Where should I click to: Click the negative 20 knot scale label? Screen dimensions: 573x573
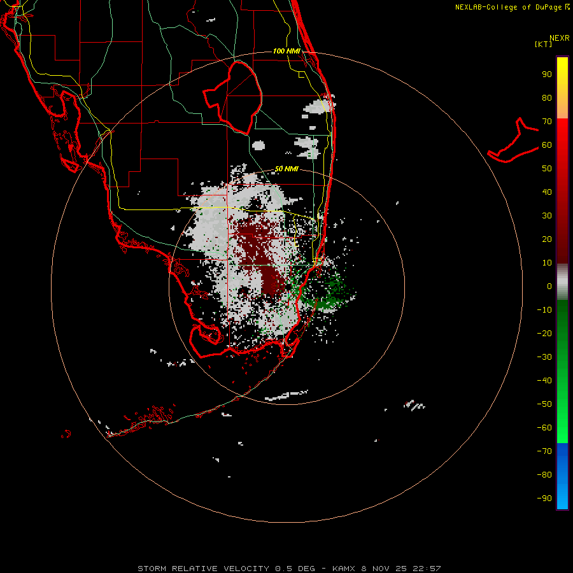pos(544,333)
